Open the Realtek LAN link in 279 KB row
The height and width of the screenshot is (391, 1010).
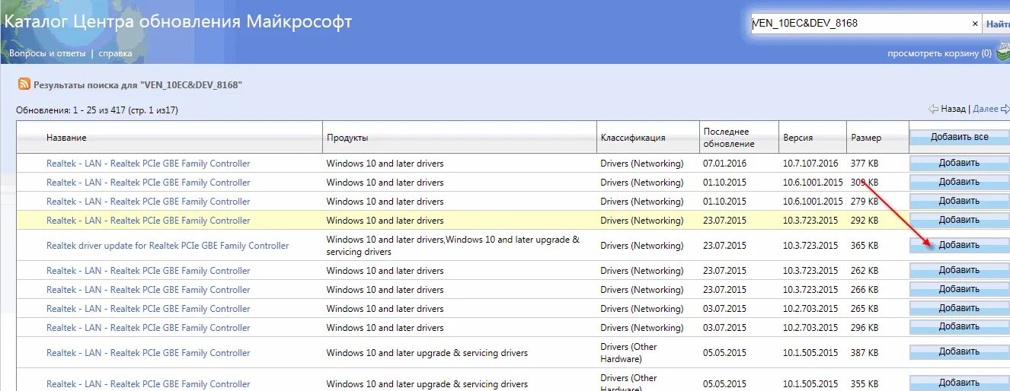148,202
